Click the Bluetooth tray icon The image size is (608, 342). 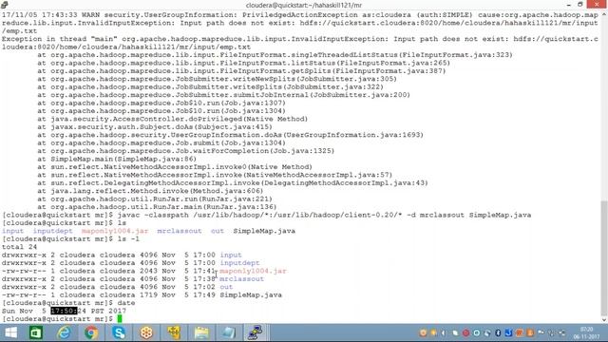click(x=498, y=332)
